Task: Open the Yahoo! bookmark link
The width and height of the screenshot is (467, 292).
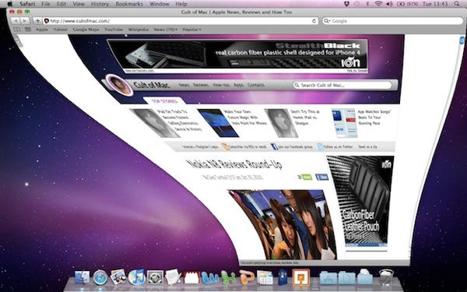Action: (x=60, y=30)
